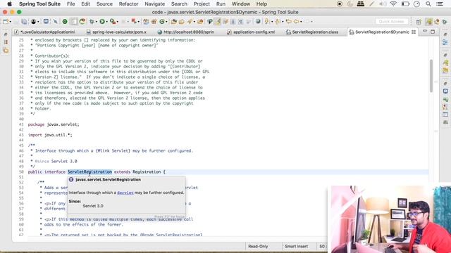The height and width of the screenshot is (253, 451).
Task: Open the External Tools dropdown arrow
Action: click(x=118, y=22)
